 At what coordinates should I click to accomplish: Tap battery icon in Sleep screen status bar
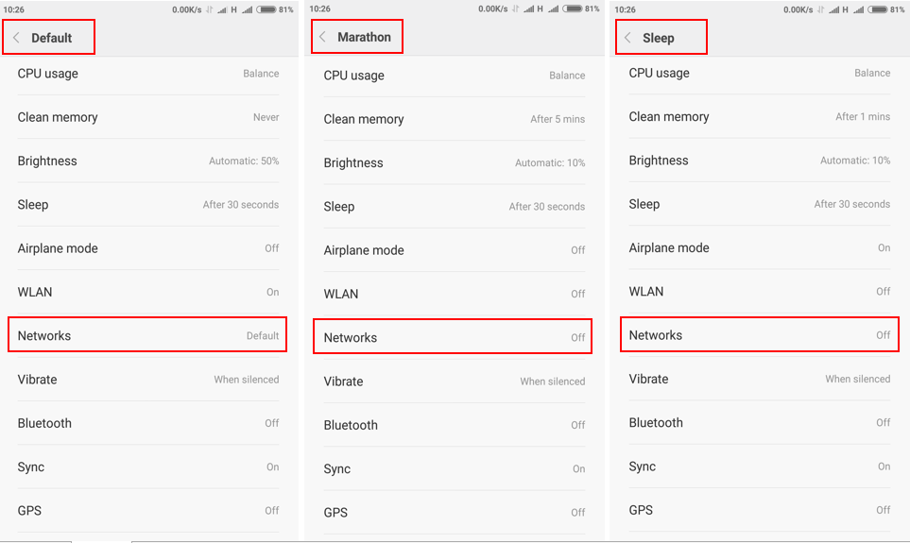coord(878,9)
